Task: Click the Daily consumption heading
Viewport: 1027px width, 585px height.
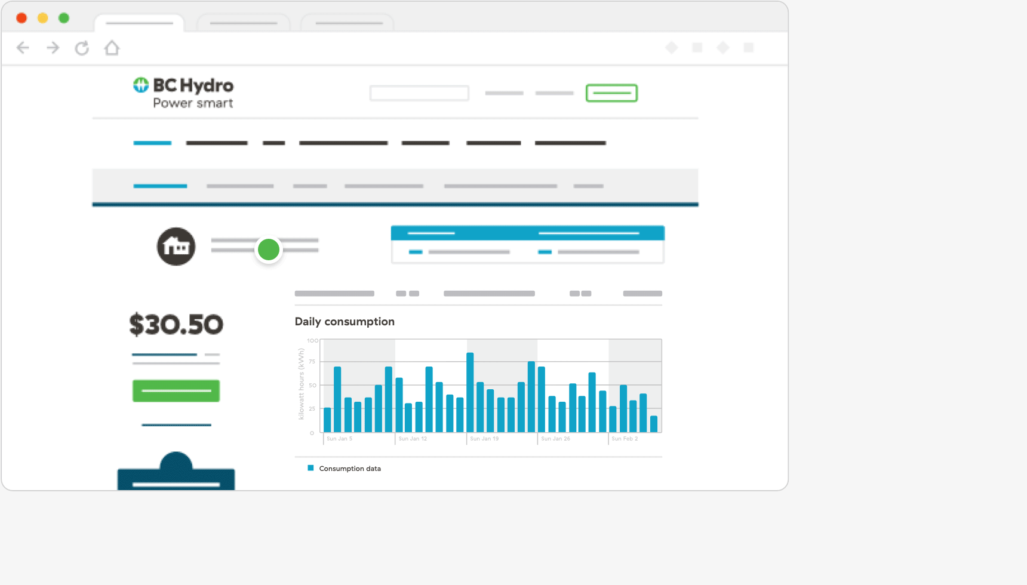Action: [345, 322]
